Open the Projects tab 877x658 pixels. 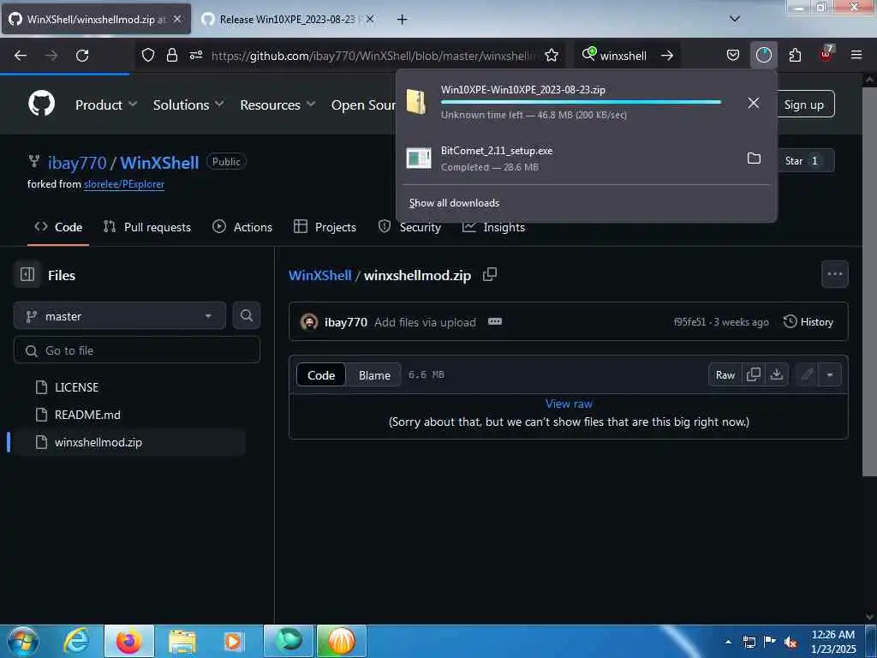(325, 227)
